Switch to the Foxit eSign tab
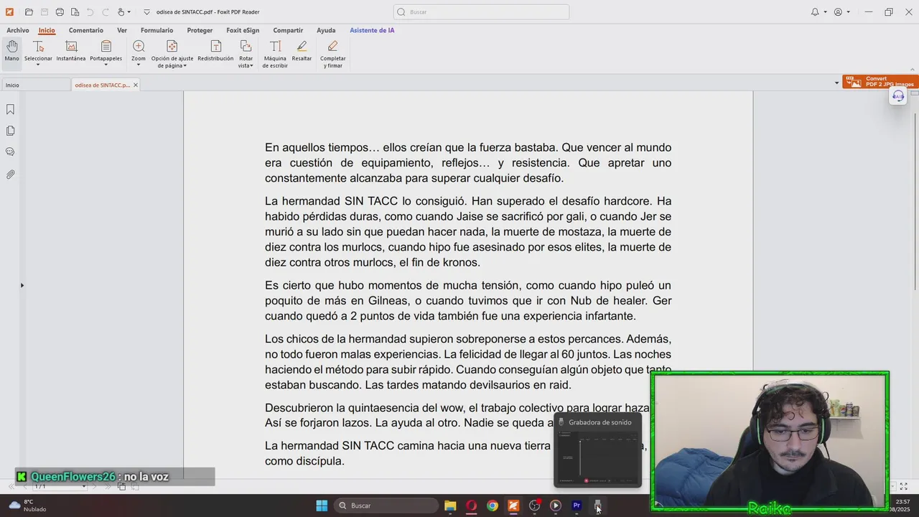The width and height of the screenshot is (919, 517). click(243, 30)
